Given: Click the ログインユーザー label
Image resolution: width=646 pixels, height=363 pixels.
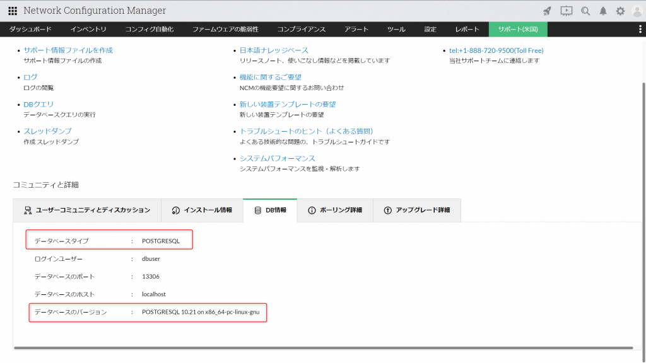Looking at the screenshot, I should click(59, 259).
